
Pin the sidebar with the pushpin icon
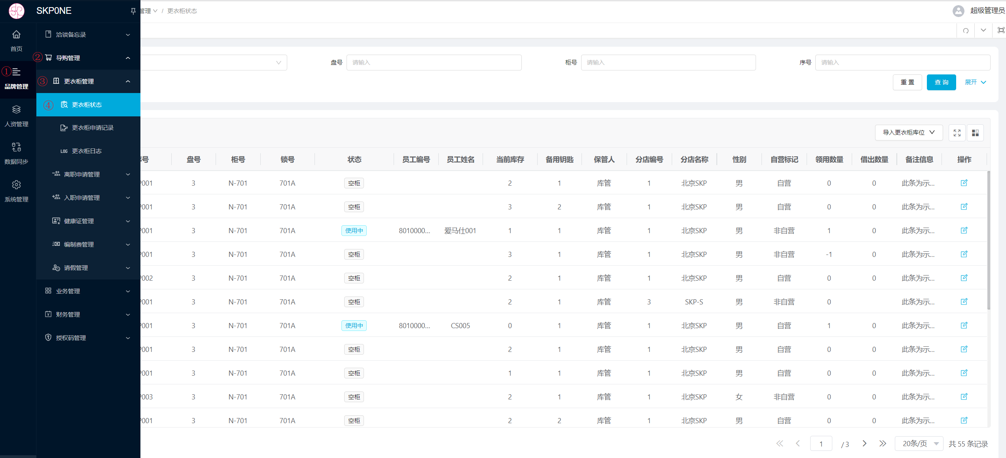133,11
